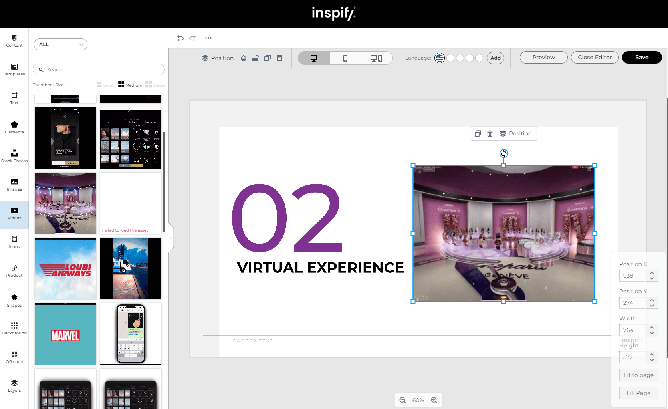Select the Marvel video thumbnail

point(65,334)
